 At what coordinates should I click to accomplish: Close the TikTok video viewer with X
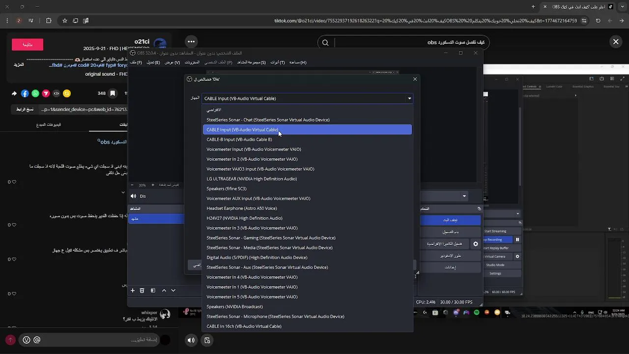point(616,42)
